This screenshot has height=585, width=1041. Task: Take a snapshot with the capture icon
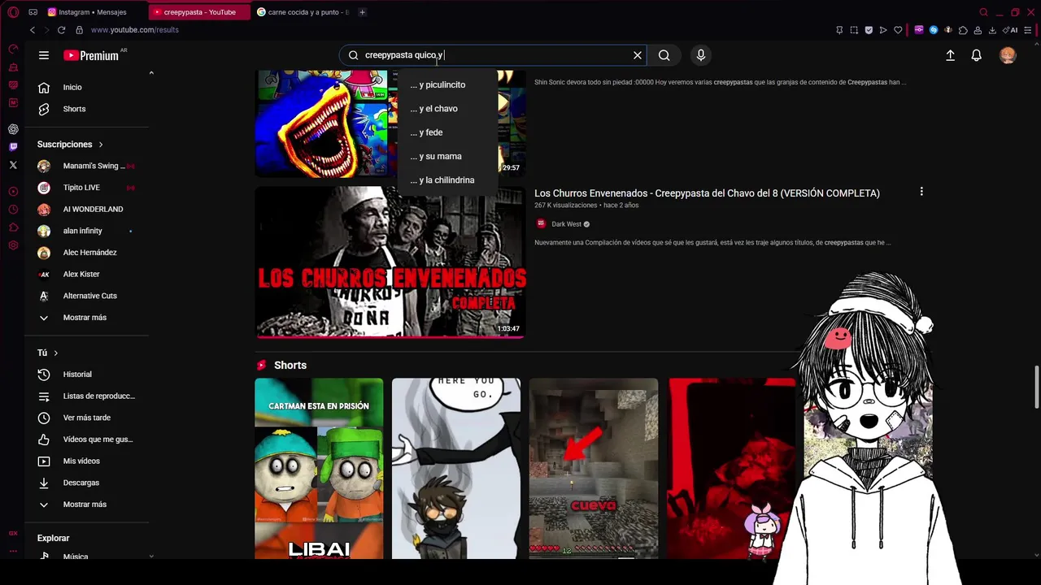(x=854, y=30)
